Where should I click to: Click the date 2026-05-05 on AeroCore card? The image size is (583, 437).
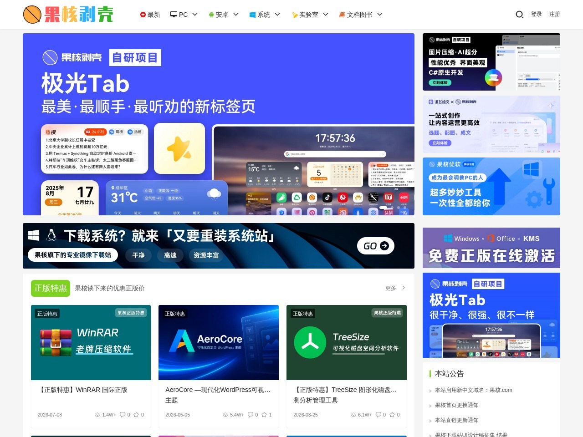(x=178, y=415)
